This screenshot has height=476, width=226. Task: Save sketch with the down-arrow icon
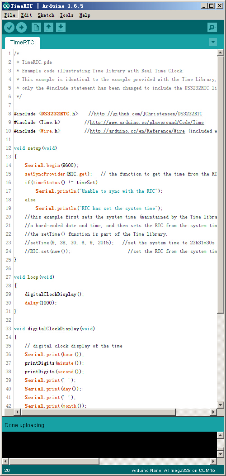(x=61, y=28)
